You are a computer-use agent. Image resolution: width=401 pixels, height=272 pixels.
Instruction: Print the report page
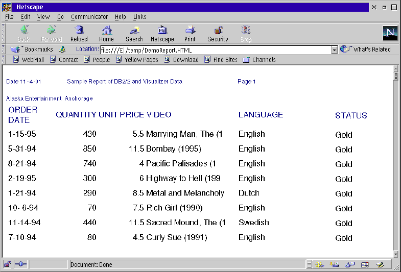pyautogui.click(x=190, y=34)
